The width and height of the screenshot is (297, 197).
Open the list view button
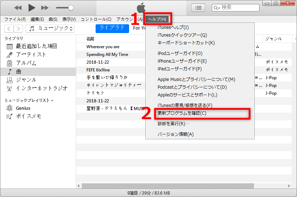click(x=199, y=7)
